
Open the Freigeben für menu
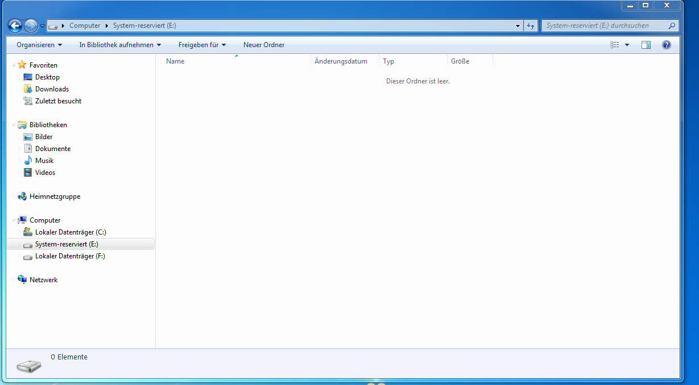click(x=202, y=45)
